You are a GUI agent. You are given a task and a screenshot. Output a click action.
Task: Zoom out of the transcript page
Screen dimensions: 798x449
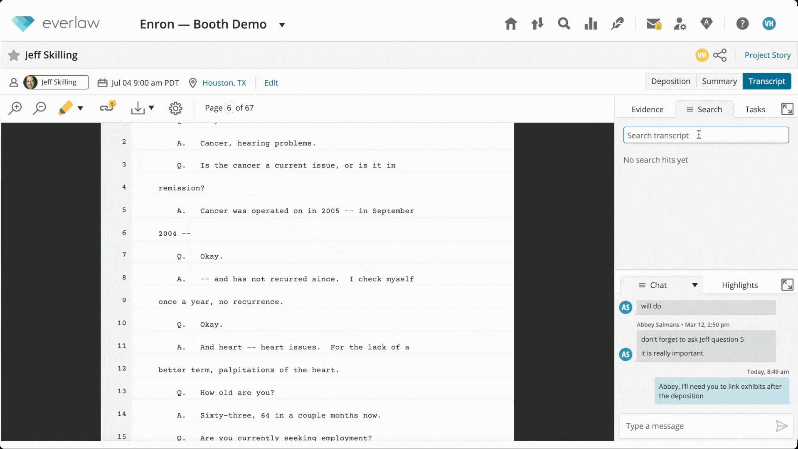tap(40, 108)
